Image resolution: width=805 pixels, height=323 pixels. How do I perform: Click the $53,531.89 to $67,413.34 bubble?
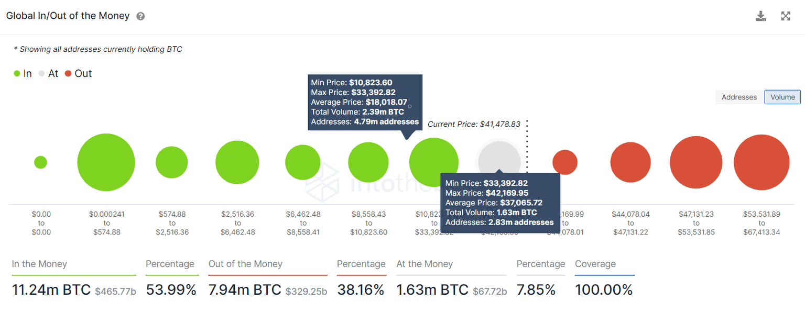(762, 162)
